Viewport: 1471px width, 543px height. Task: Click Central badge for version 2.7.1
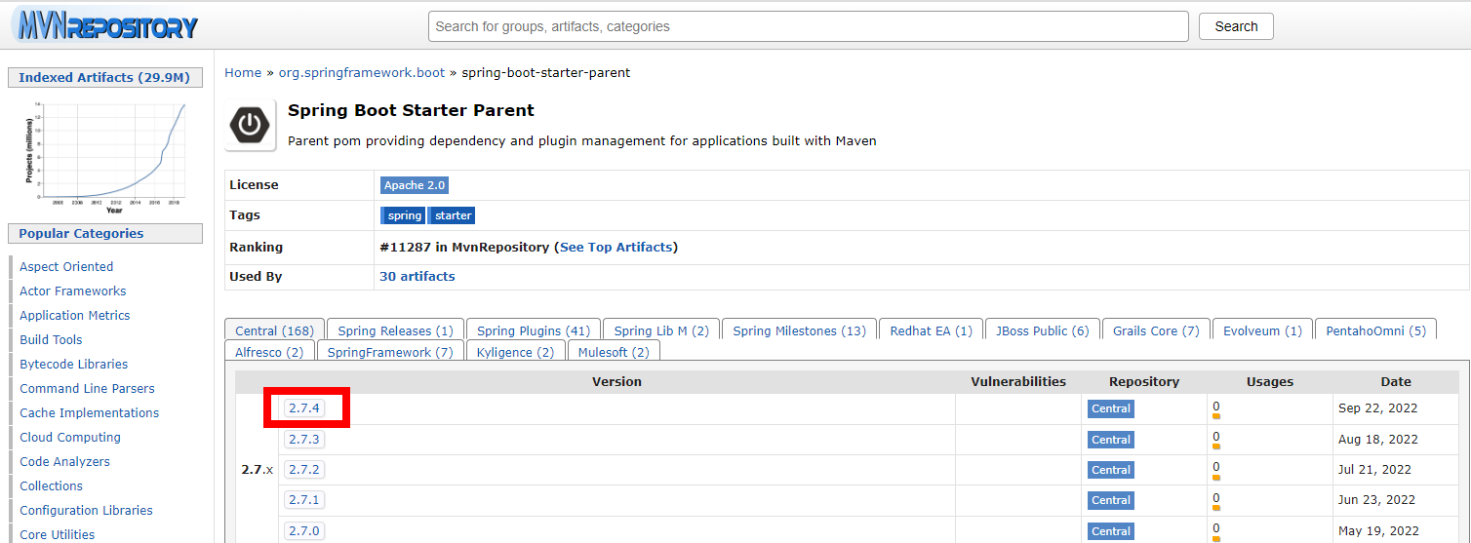(1111, 500)
